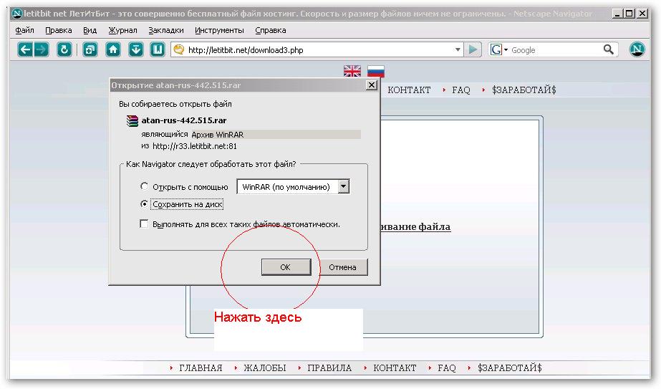Select the Сохранить на диск radio button
Screen dimensions: 661x389
(x=144, y=203)
